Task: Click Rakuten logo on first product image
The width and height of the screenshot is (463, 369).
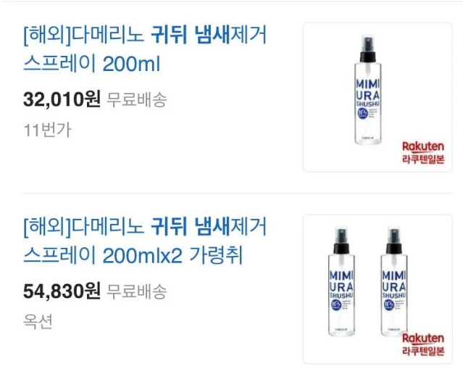Action: 423,146
